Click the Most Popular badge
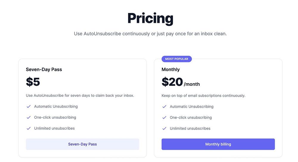 [177, 59]
